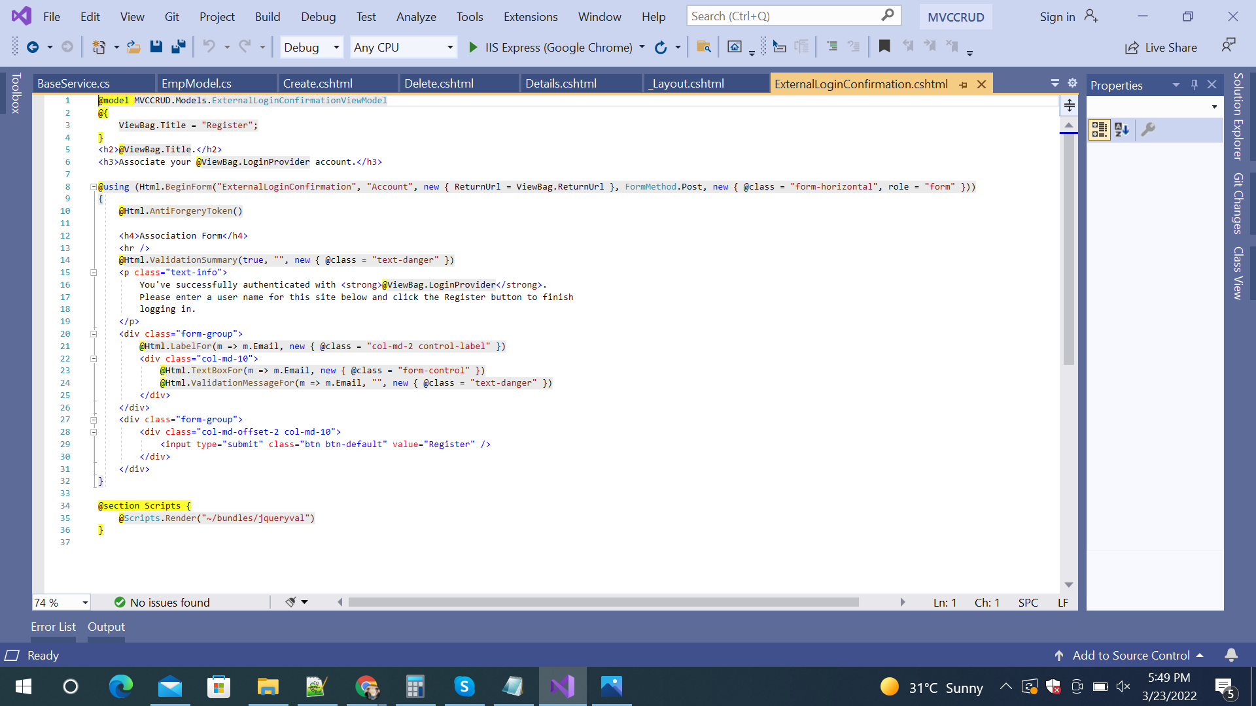Screen dimensions: 1256x706
Task: Click the Send Feedback person icon
Action: (1229, 46)
